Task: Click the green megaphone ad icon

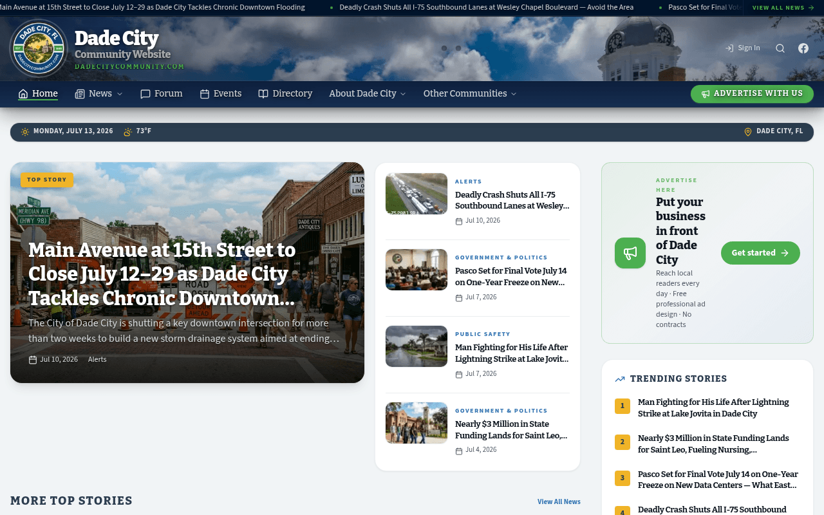Action: 630,253
